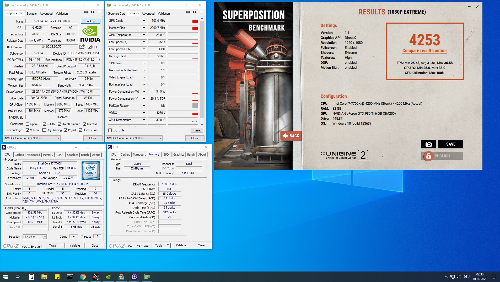The height and width of the screenshot is (282, 500).
Task: Expand the GPU Clock sensor dropdown
Action: tap(144, 21)
